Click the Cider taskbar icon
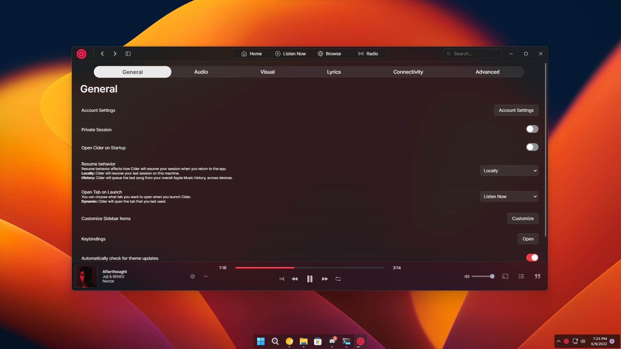 coord(361,341)
